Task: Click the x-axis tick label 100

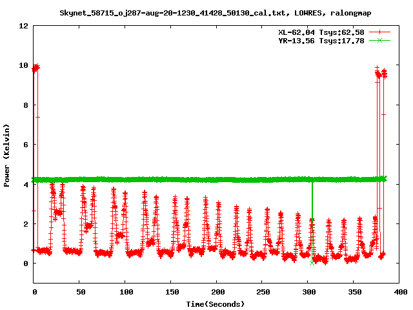Action: pos(126,292)
